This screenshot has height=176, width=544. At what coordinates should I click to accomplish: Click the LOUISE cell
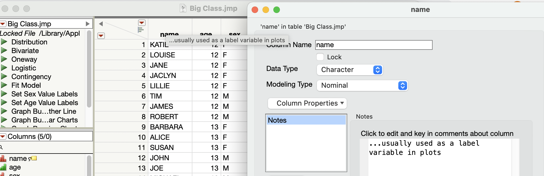[170, 55]
